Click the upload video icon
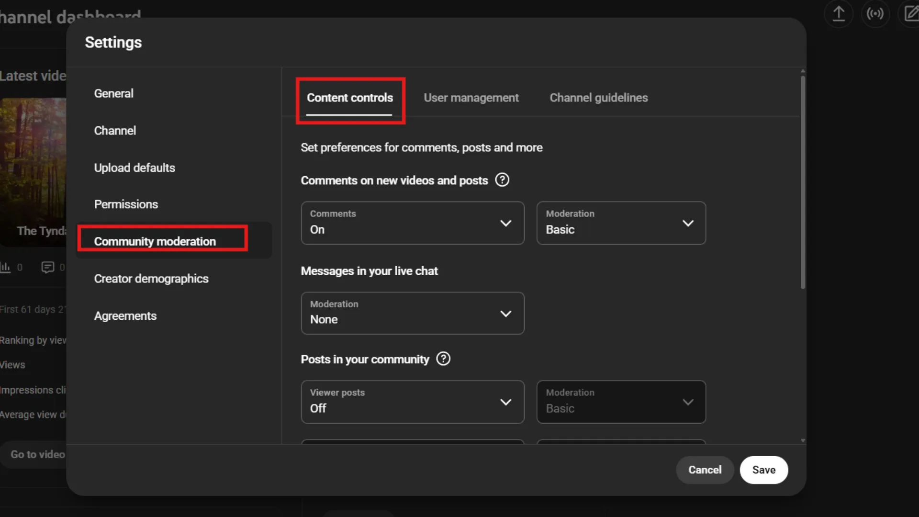919x517 pixels. point(838,14)
